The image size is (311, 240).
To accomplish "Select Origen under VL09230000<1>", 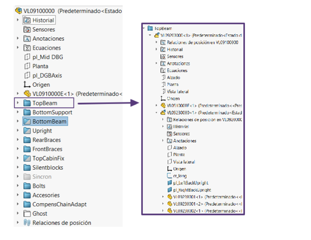I will point(180,169).
